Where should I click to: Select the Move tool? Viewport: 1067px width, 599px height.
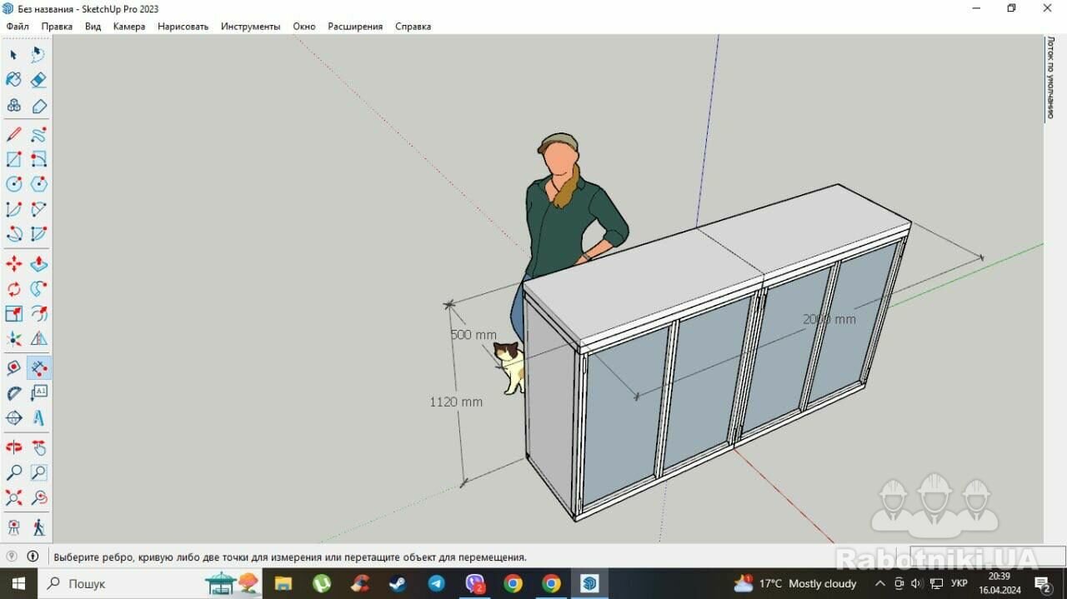(14, 264)
